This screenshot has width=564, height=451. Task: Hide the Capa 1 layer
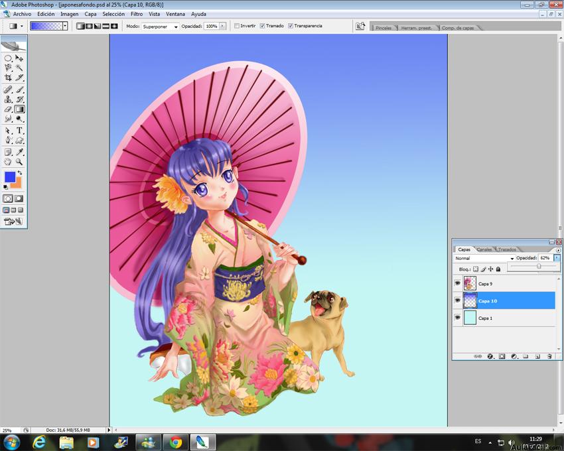458,318
